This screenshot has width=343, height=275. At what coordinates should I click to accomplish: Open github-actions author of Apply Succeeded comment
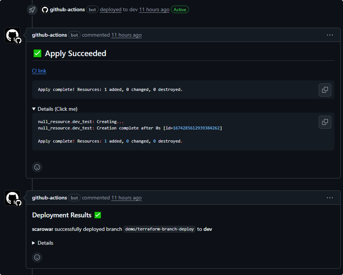[49, 35]
